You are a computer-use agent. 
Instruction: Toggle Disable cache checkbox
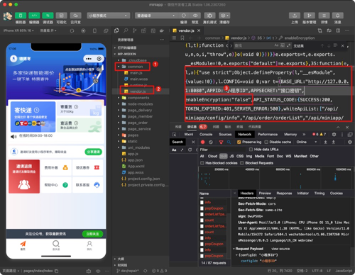266,142
